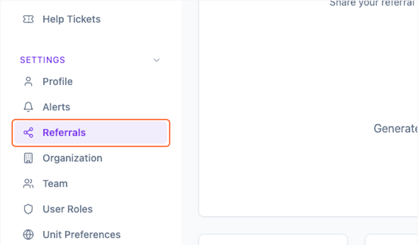Select the User Roles label
The width and height of the screenshot is (418, 245).
(68, 209)
